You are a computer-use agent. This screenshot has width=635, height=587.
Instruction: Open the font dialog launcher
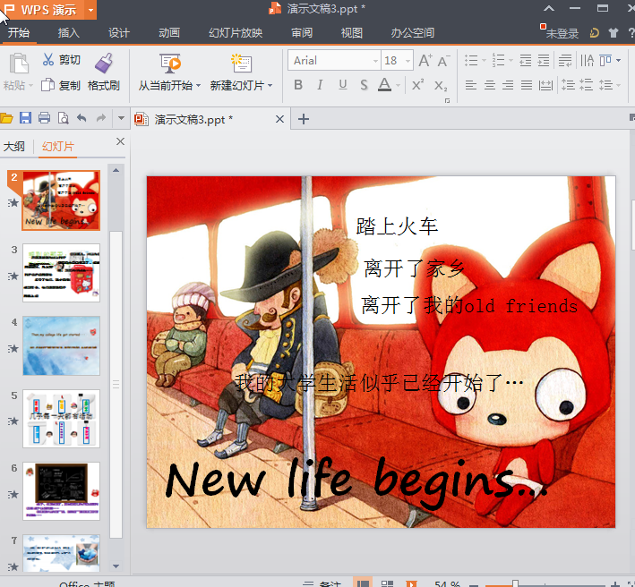tap(447, 100)
